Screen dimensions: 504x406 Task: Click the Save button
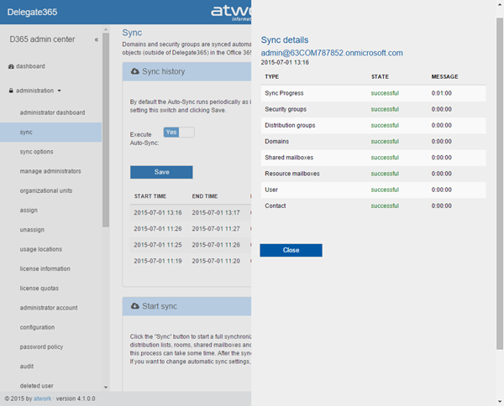click(x=161, y=172)
